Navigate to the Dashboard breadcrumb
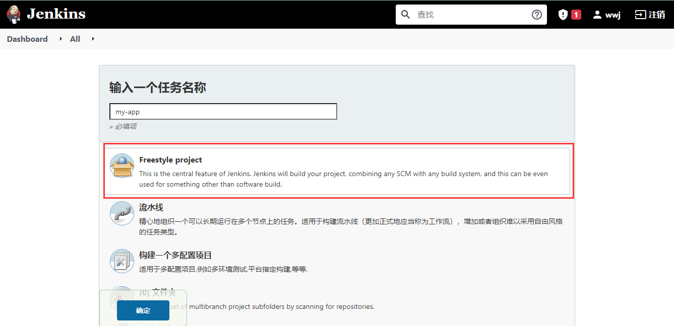Viewport: 674px width, 326px height. [27, 39]
